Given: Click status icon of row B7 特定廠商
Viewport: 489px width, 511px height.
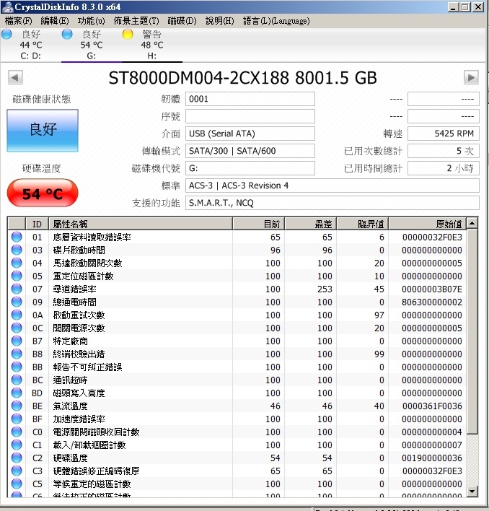Looking at the screenshot, I should 17,341.
